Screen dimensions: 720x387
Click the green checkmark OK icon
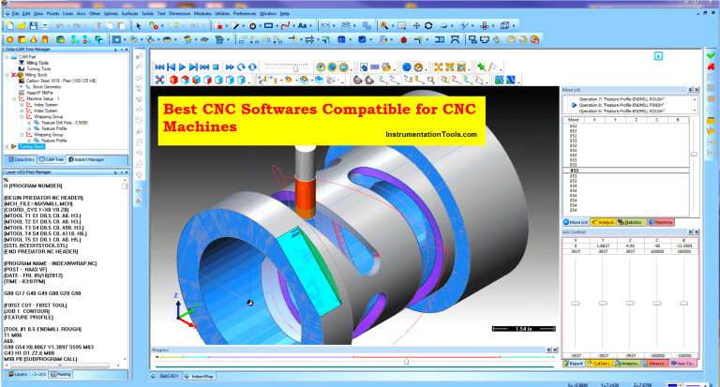(711, 55)
